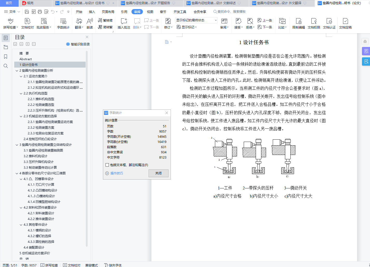Click the first purple right-sidebar tool icon
Viewport: 370px width, 267px height.
point(366,51)
